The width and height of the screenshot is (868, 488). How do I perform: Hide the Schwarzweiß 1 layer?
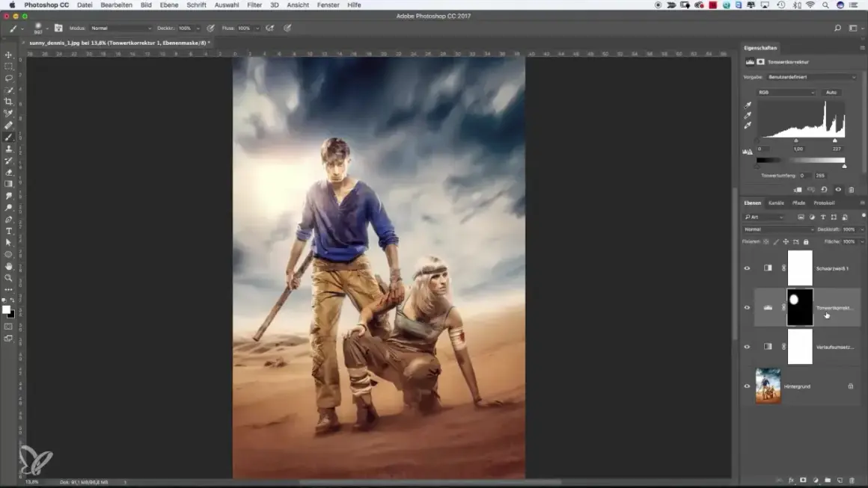[x=747, y=268]
